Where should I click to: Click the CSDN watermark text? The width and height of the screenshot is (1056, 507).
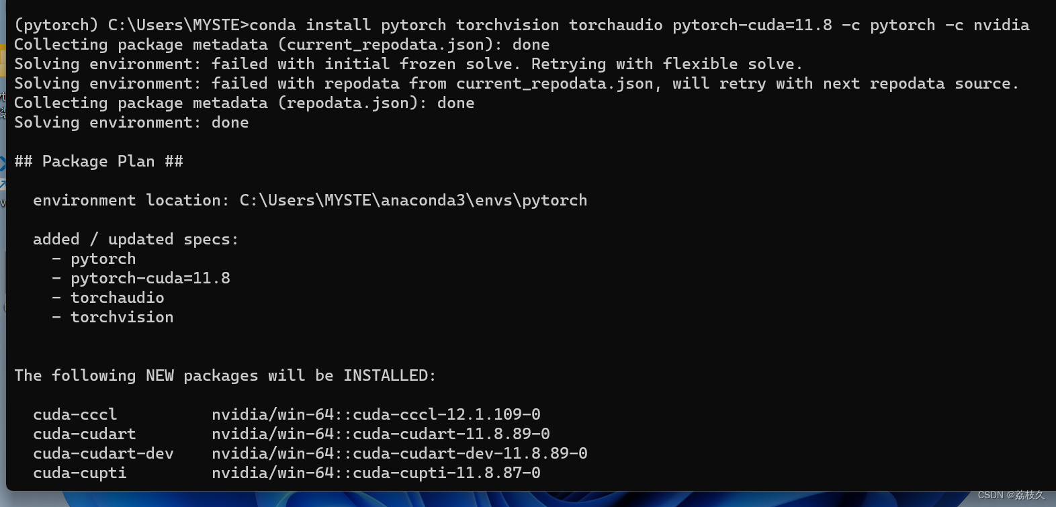coord(1010,496)
